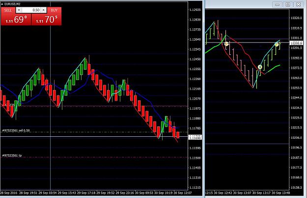Image resolution: width=307 pixels, height=198 pixels.
Task: Select the #97523561 sell 0.50 order line label
Action: point(16,130)
